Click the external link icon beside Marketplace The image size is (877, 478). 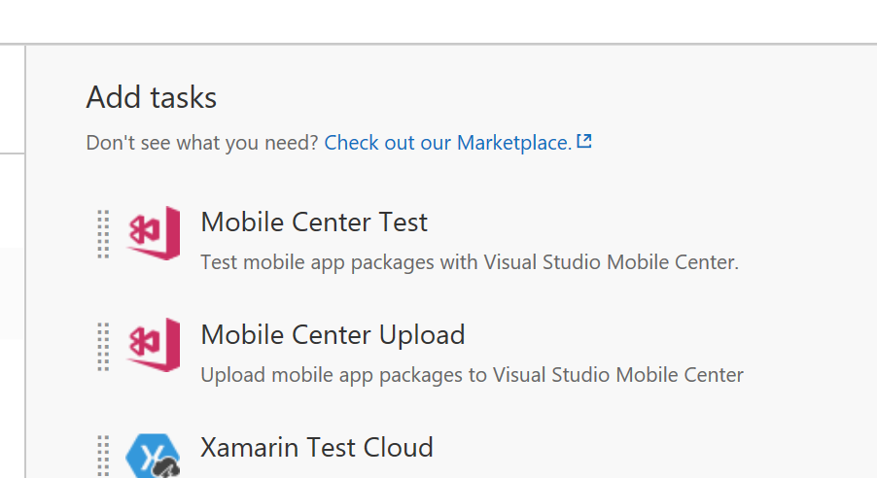point(584,142)
